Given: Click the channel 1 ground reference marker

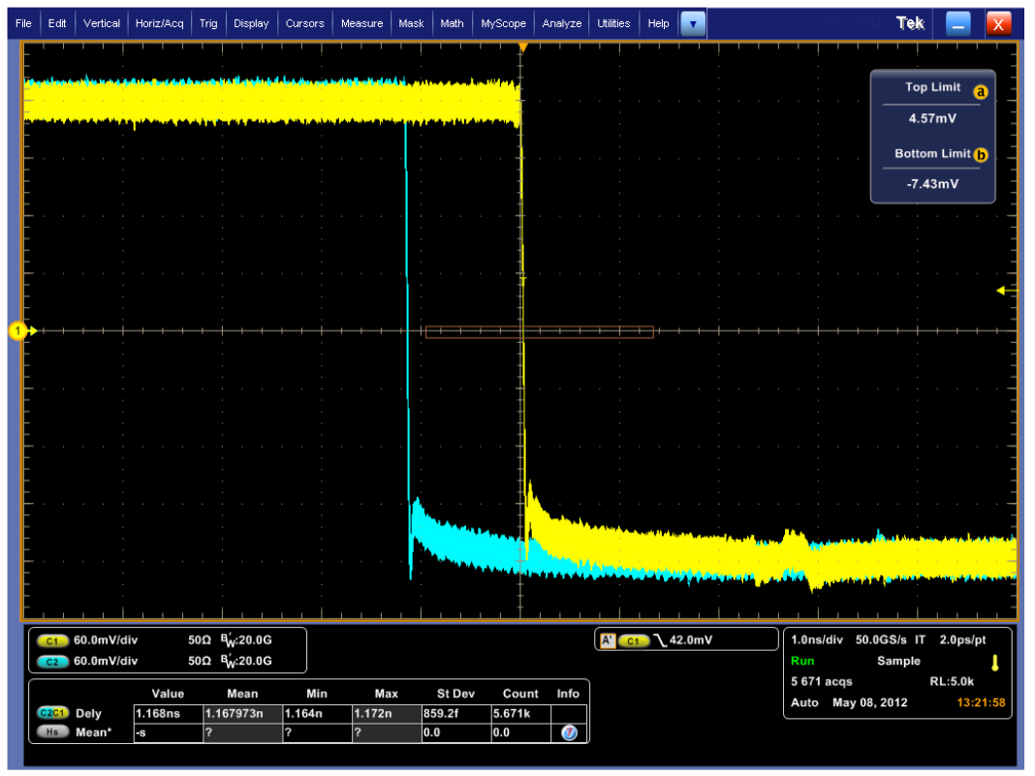Looking at the screenshot, I should click(x=18, y=331).
